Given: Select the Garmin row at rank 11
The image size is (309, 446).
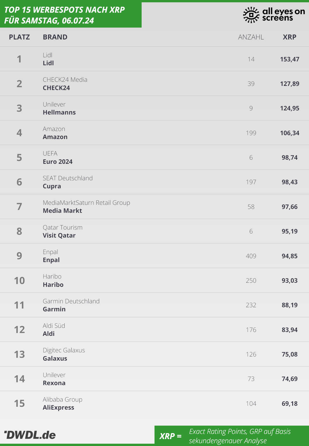Looking at the screenshot, I should coord(154,305).
